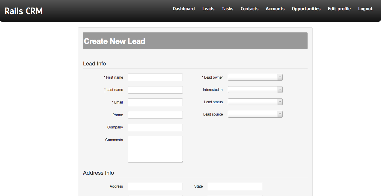Switch to the Accounts page
The height and width of the screenshot is (196, 381).
coord(275,9)
